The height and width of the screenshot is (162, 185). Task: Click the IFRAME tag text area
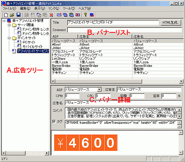point(121,124)
